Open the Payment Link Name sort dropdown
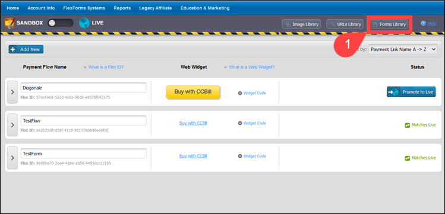 (x=403, y=49)
